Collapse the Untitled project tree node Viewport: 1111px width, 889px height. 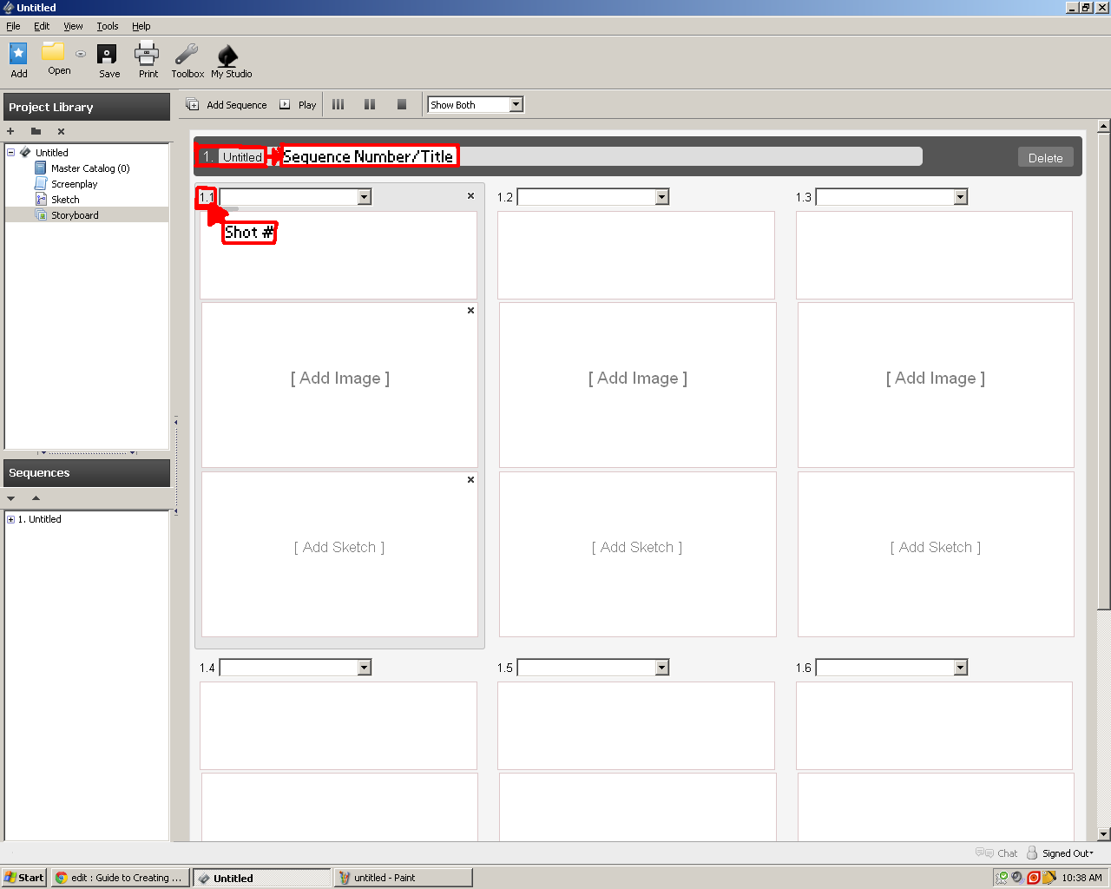pos(11,152)
